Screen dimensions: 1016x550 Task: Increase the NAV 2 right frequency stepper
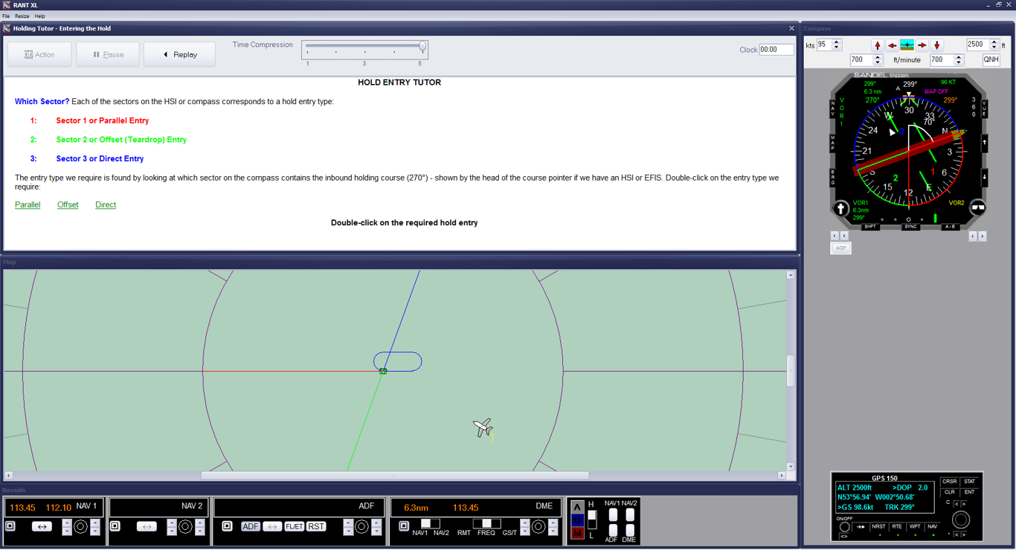click(200, 523)
